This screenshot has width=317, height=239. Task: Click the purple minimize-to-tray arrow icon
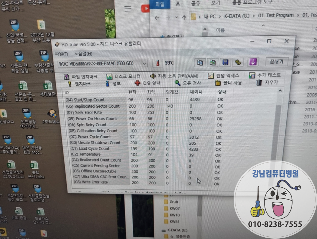[x=253, y=62]
